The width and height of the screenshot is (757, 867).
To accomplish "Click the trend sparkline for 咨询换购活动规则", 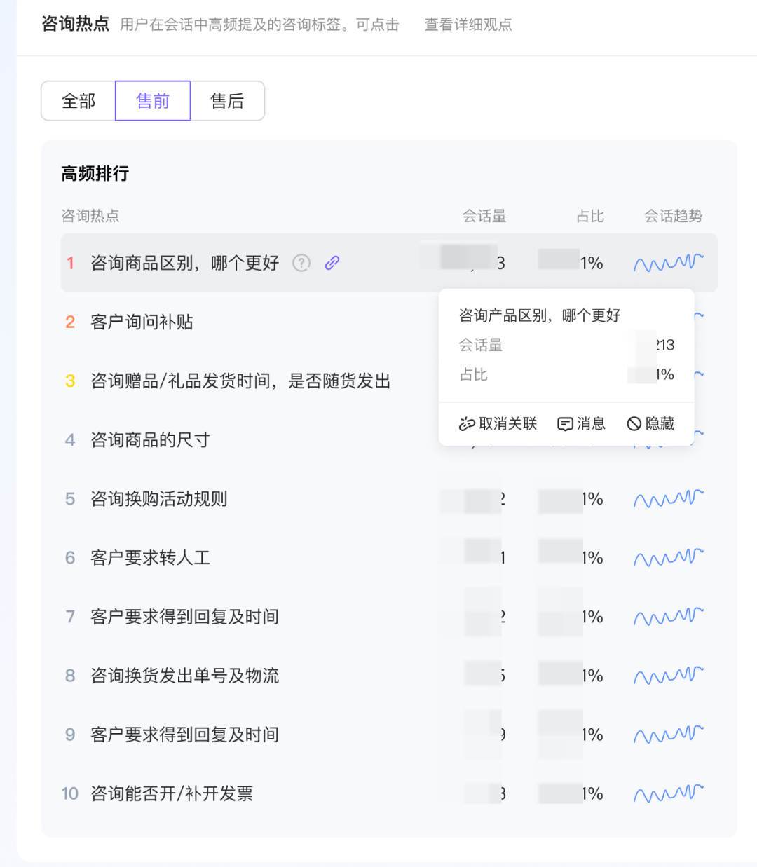I will [x=667, y=498].
